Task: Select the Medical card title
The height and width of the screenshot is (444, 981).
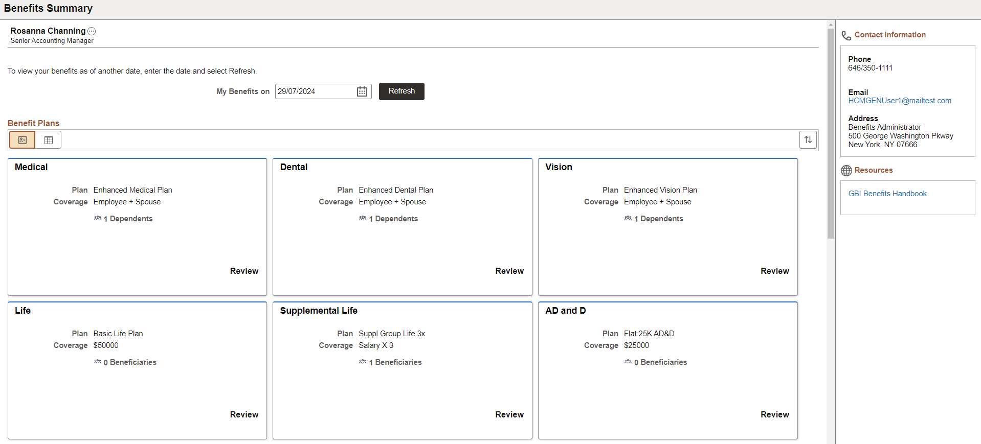Action: [x=31, y=167]
